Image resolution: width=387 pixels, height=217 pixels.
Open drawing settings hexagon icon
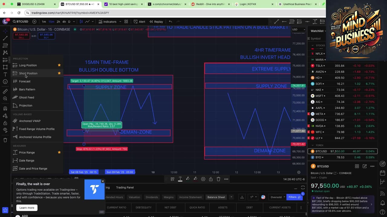click(x=203, y=179)
